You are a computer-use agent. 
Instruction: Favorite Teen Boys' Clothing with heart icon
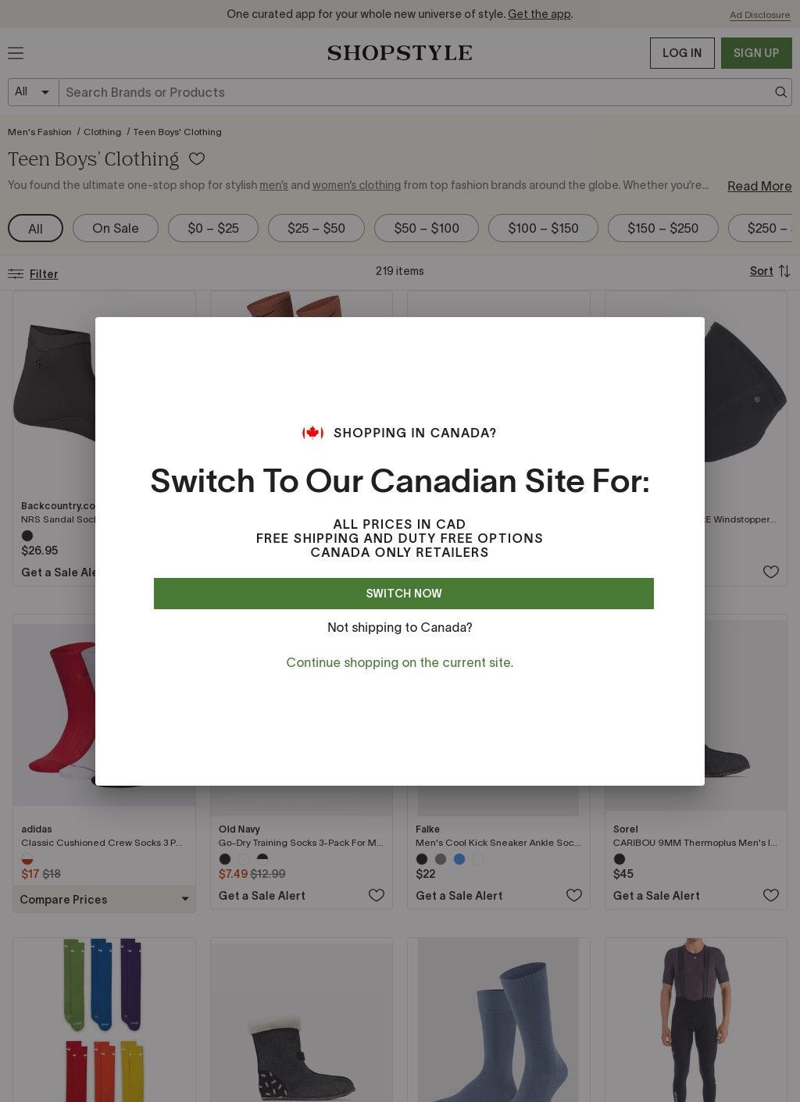coord(197,159)
